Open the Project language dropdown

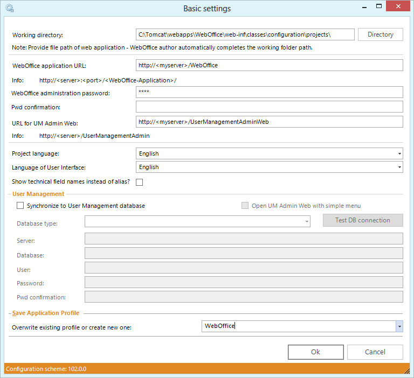point(270,153)
